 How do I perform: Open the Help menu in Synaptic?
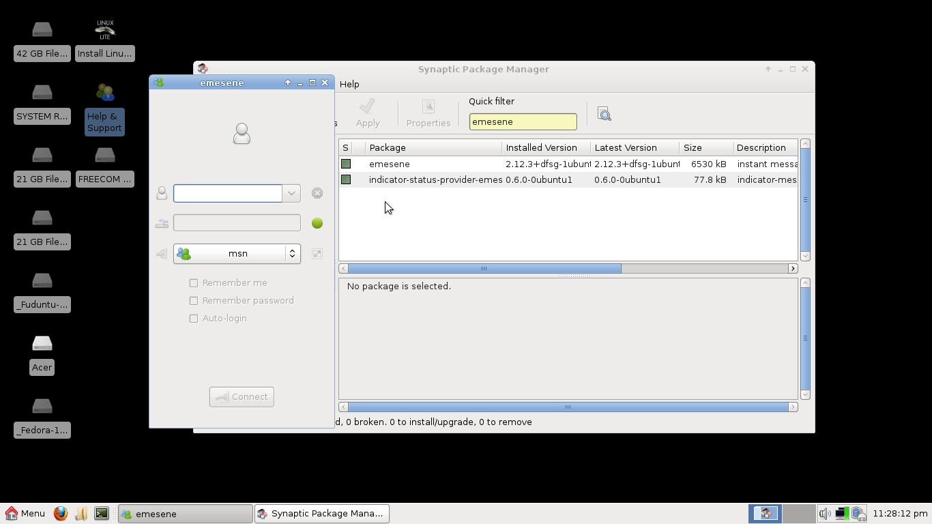(349, 84)
